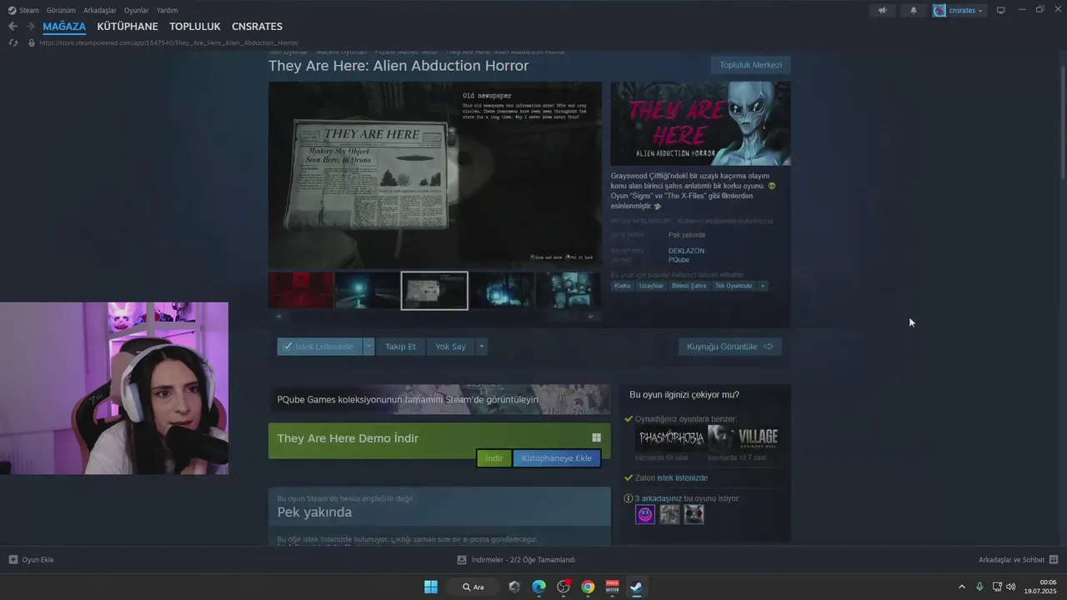Screen dimensions: 1067x600
Task: Toggle the İstek Listesinde wishlist checkbox button
Action: pyautogui.click(x=319, y=347)
